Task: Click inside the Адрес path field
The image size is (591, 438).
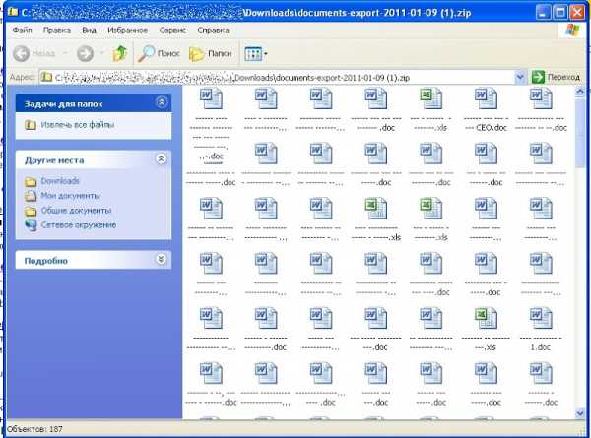Action: 277,77
